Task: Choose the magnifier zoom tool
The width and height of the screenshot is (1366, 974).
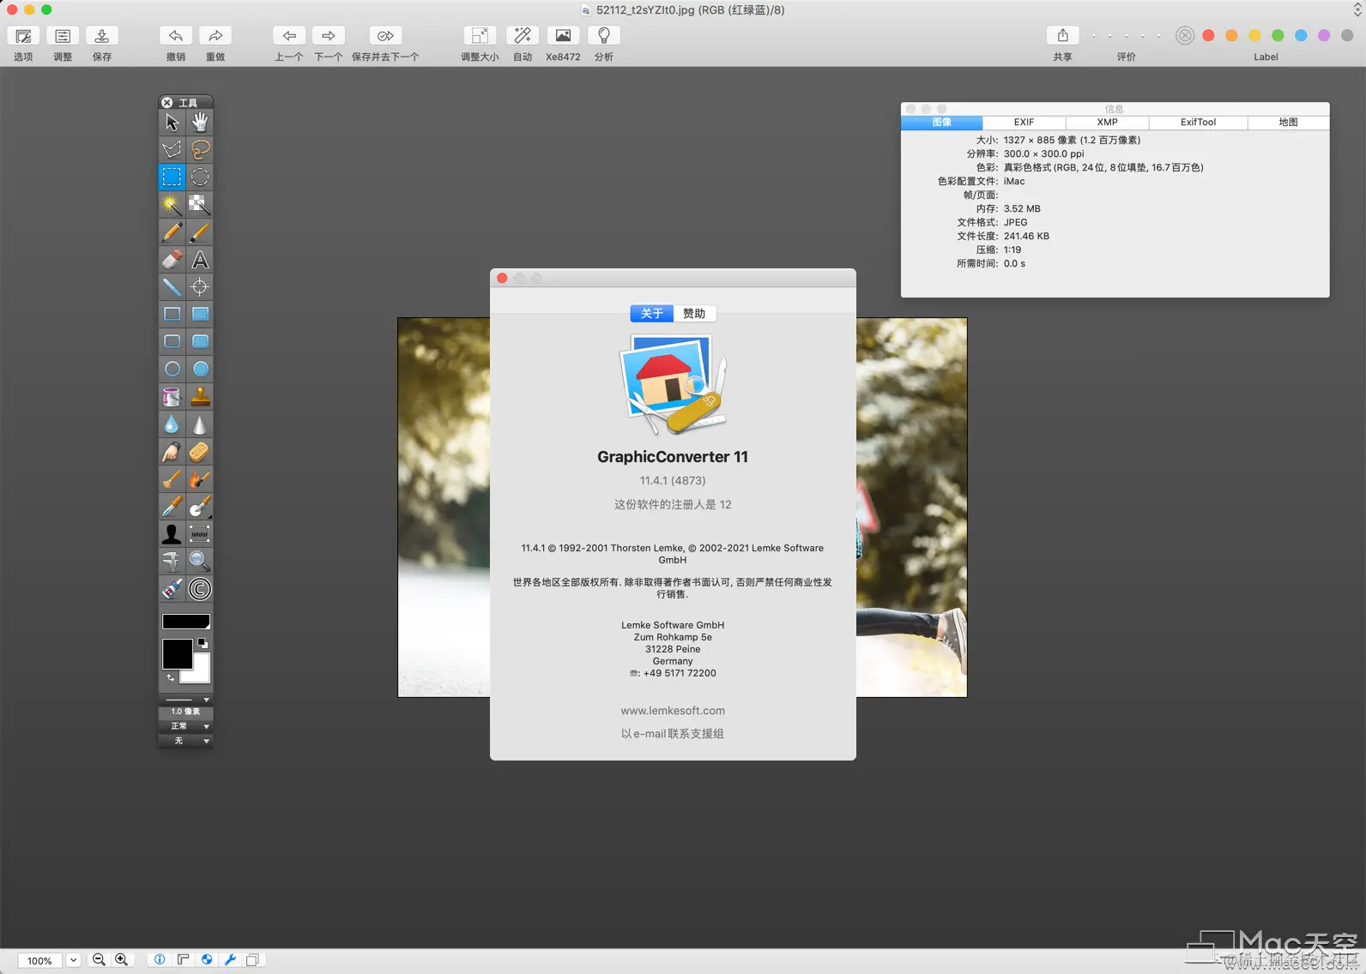Action: pos(200,562)
